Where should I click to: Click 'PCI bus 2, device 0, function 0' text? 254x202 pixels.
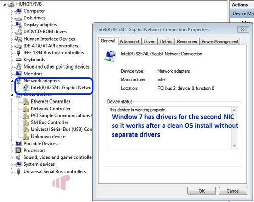(x=186, y=88)
